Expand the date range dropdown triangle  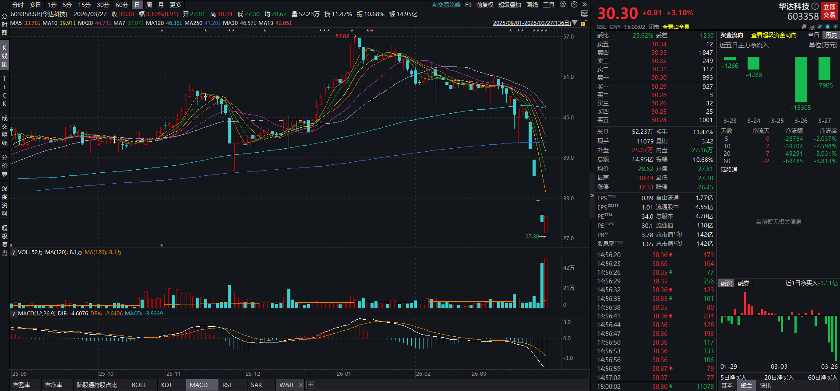(575, 23)
